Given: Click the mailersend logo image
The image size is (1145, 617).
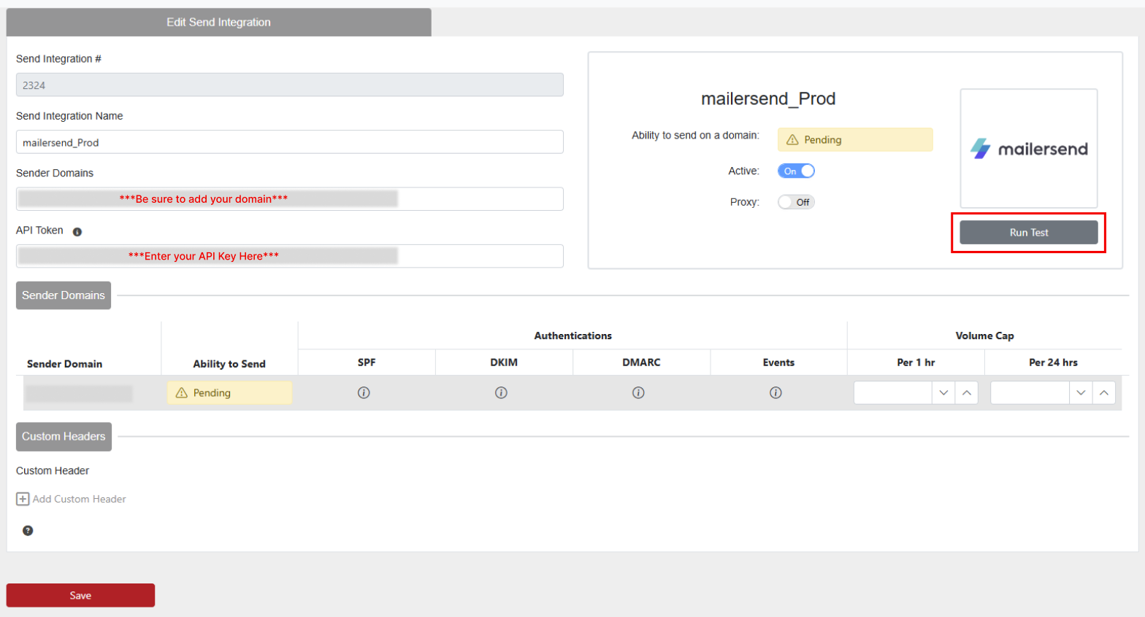Looking at the screenshot, I should 1028,149.
